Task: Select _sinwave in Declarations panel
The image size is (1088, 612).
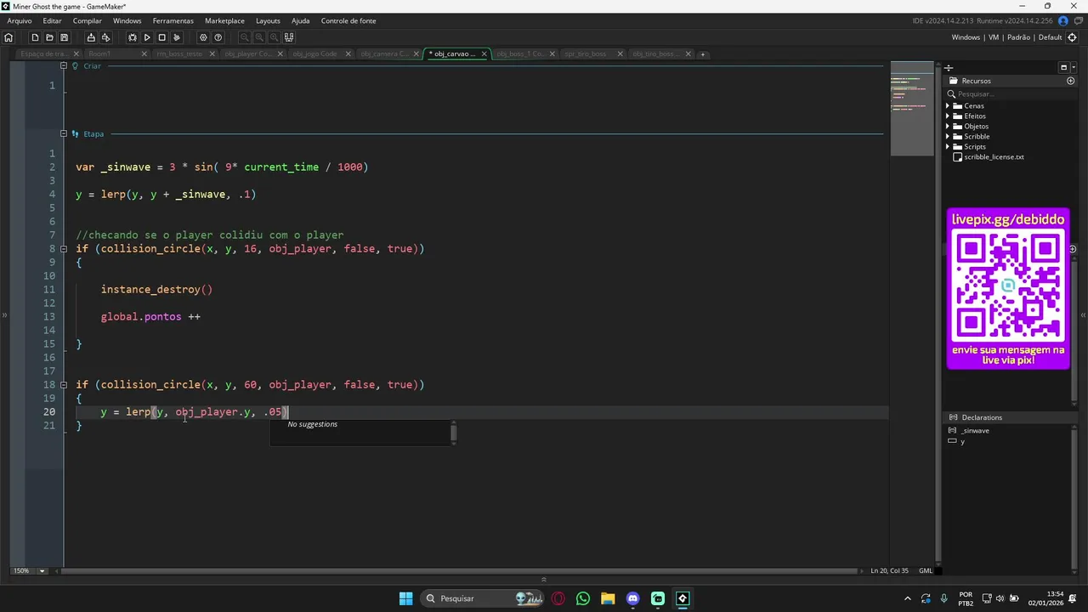Action: point(976,431)
